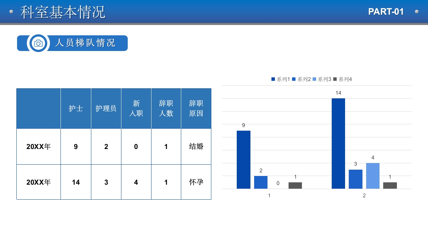This screenshot has width=428, height=240.
Task: Select the 系列1 legend square icon
Action: point(273,79)
